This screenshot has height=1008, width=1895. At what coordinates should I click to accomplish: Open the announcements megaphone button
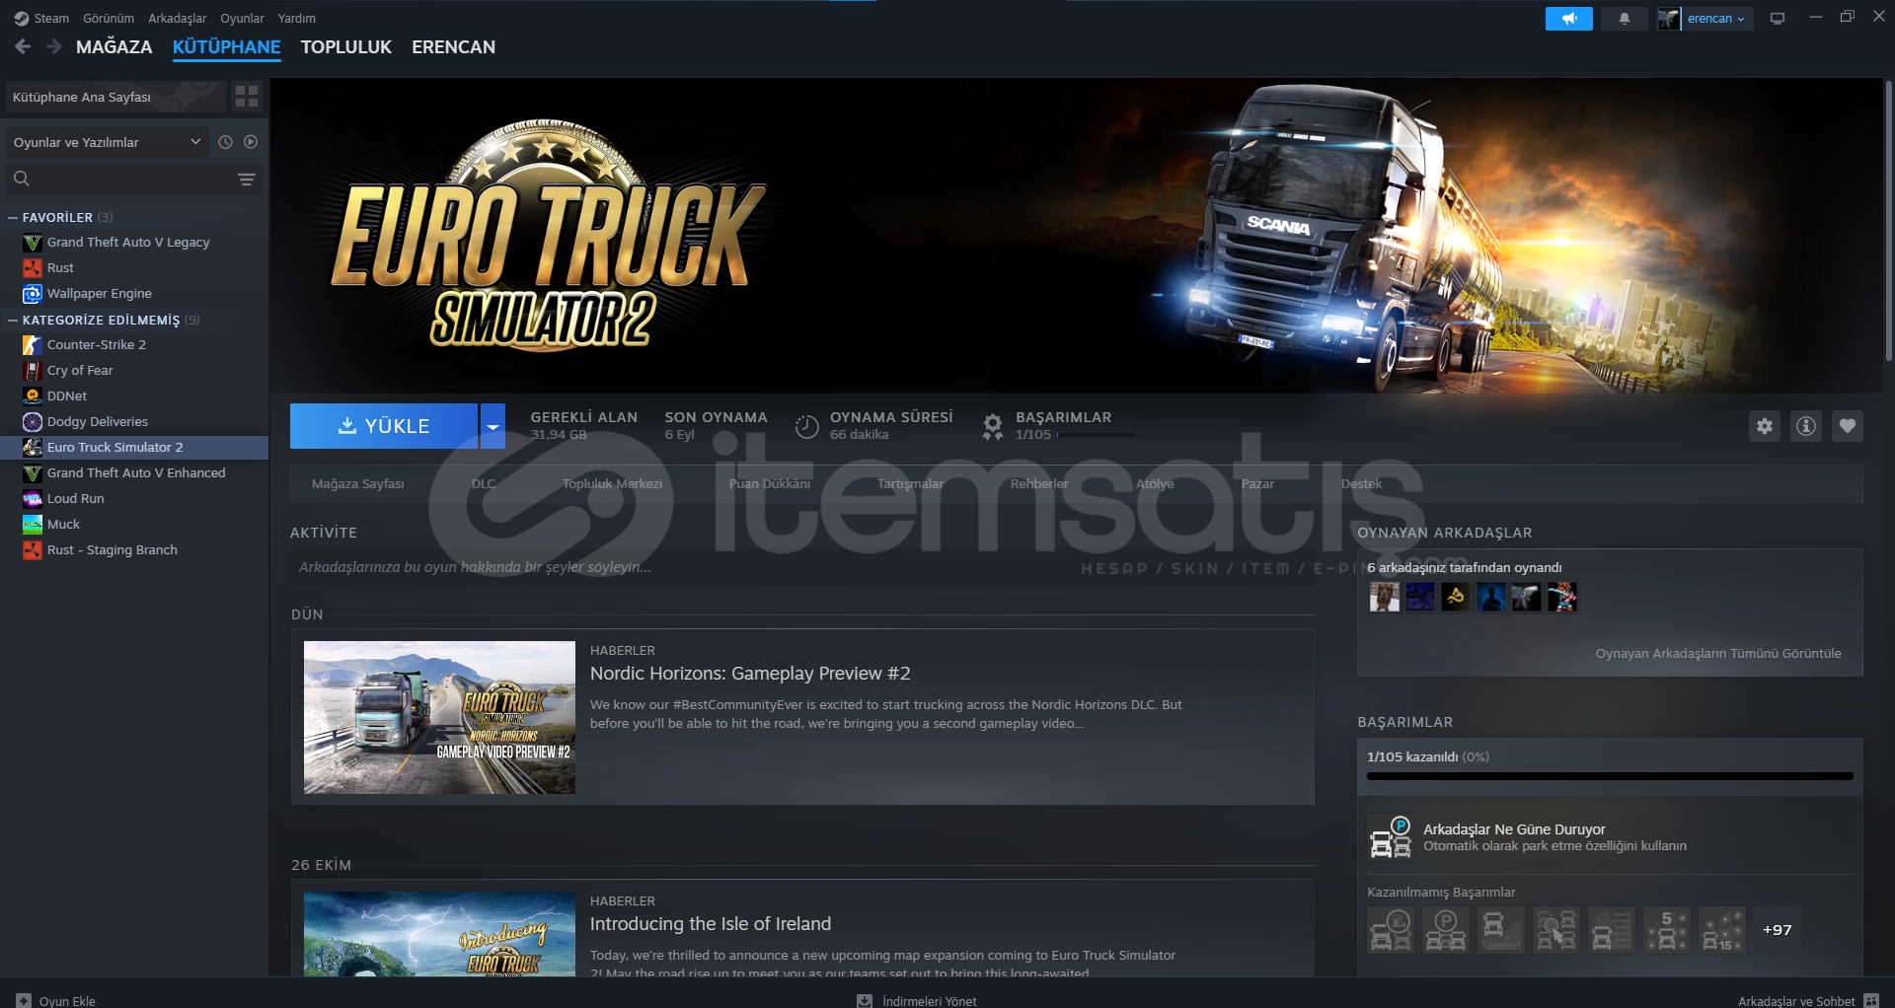tap(1568, 19)
